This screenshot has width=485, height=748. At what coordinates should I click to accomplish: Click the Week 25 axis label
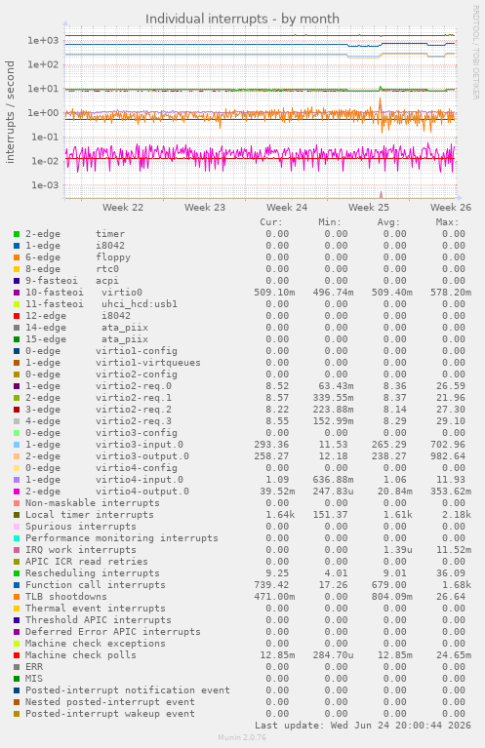[369, 208]
